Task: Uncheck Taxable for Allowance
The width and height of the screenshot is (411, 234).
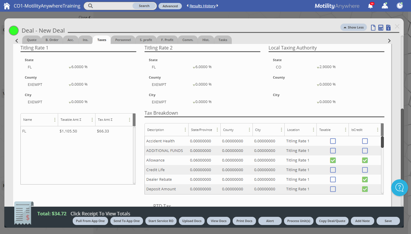Action: (x=333, y=160)
